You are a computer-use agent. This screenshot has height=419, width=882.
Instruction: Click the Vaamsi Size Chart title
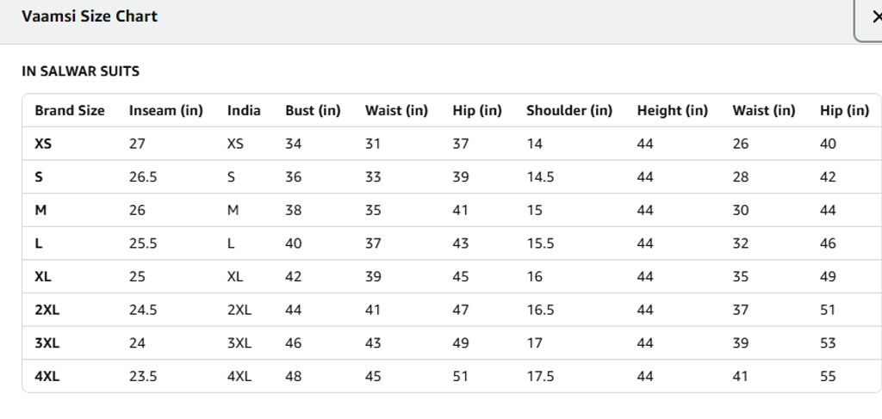pos(90,16)
